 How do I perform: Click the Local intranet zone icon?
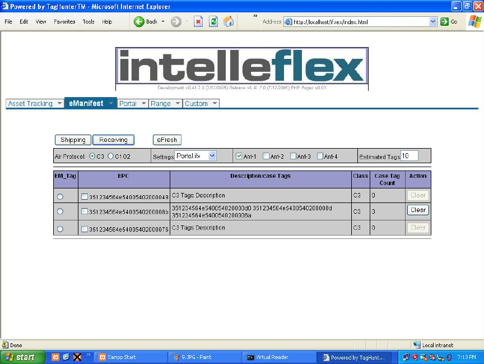point(417,345)
